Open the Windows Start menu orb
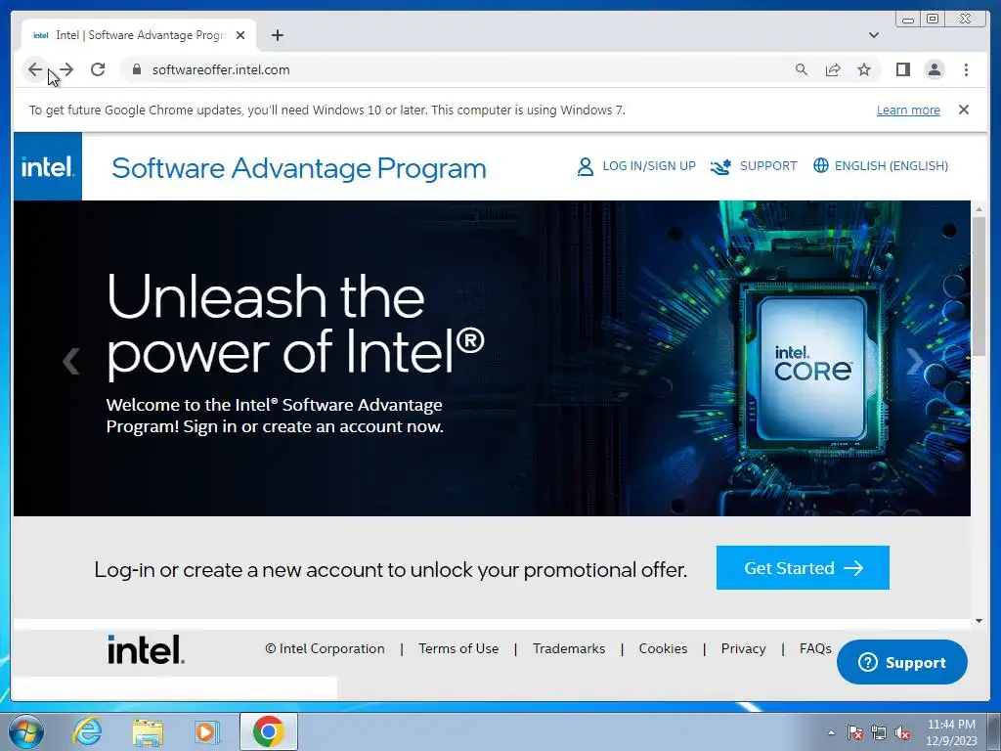Screen dimensions: 1001x751 [26, 731]
